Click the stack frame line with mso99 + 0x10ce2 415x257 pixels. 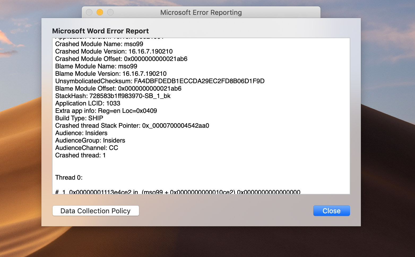tap(178, 192)
